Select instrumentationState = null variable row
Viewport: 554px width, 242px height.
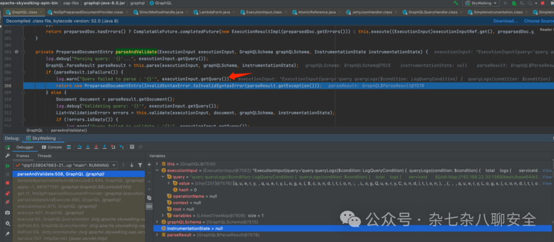coord(353,229)
